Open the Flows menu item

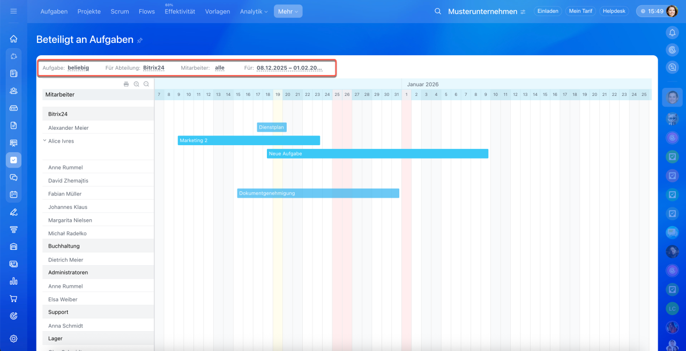147,11
